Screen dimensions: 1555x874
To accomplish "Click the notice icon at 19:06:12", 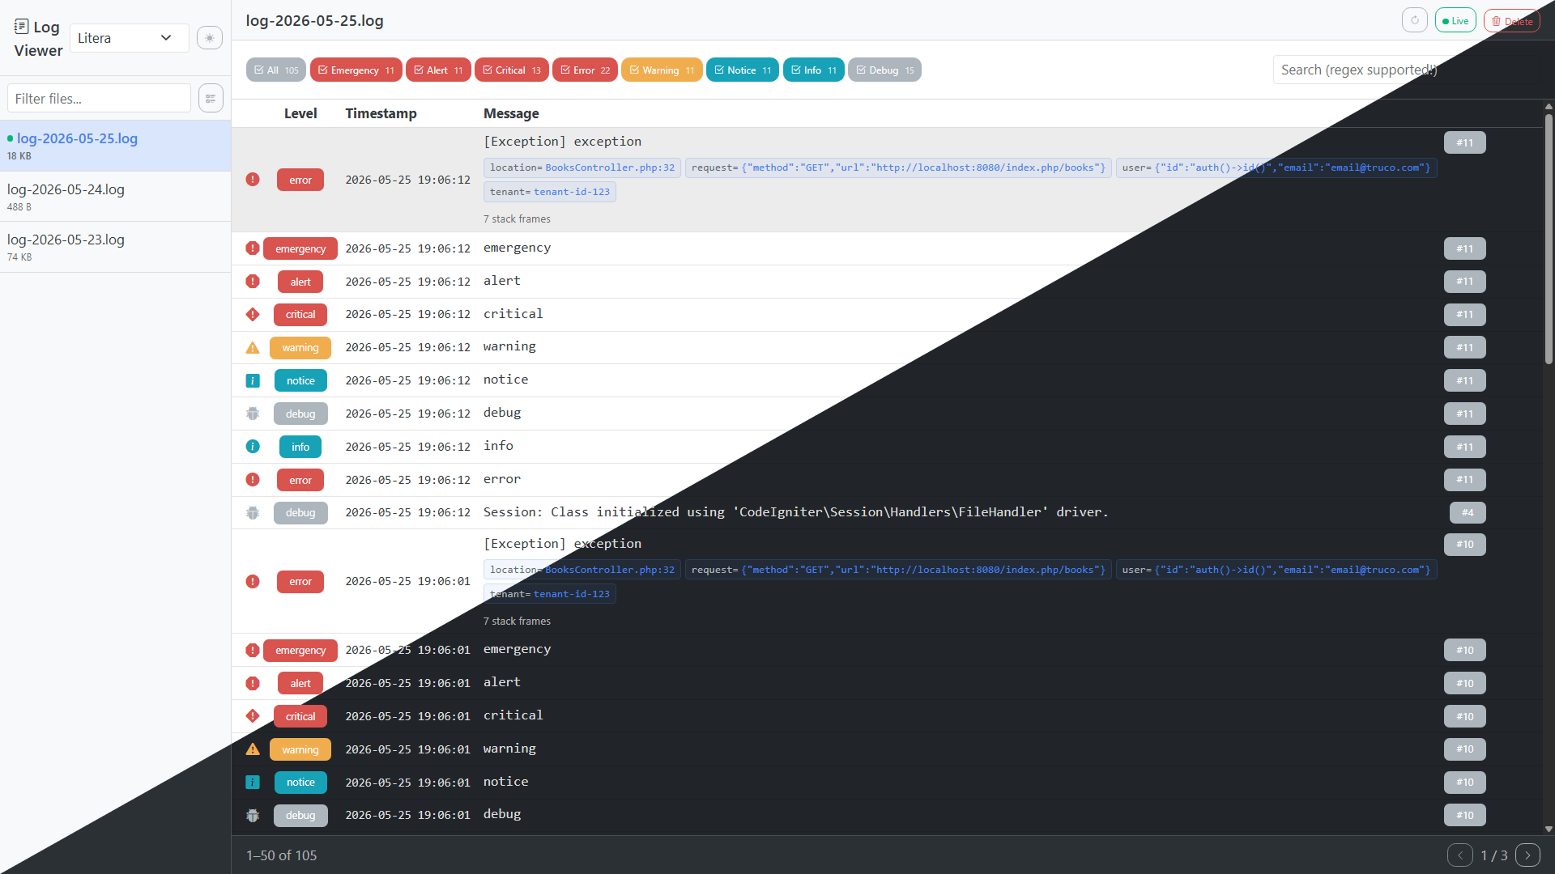I will [253, 380].
